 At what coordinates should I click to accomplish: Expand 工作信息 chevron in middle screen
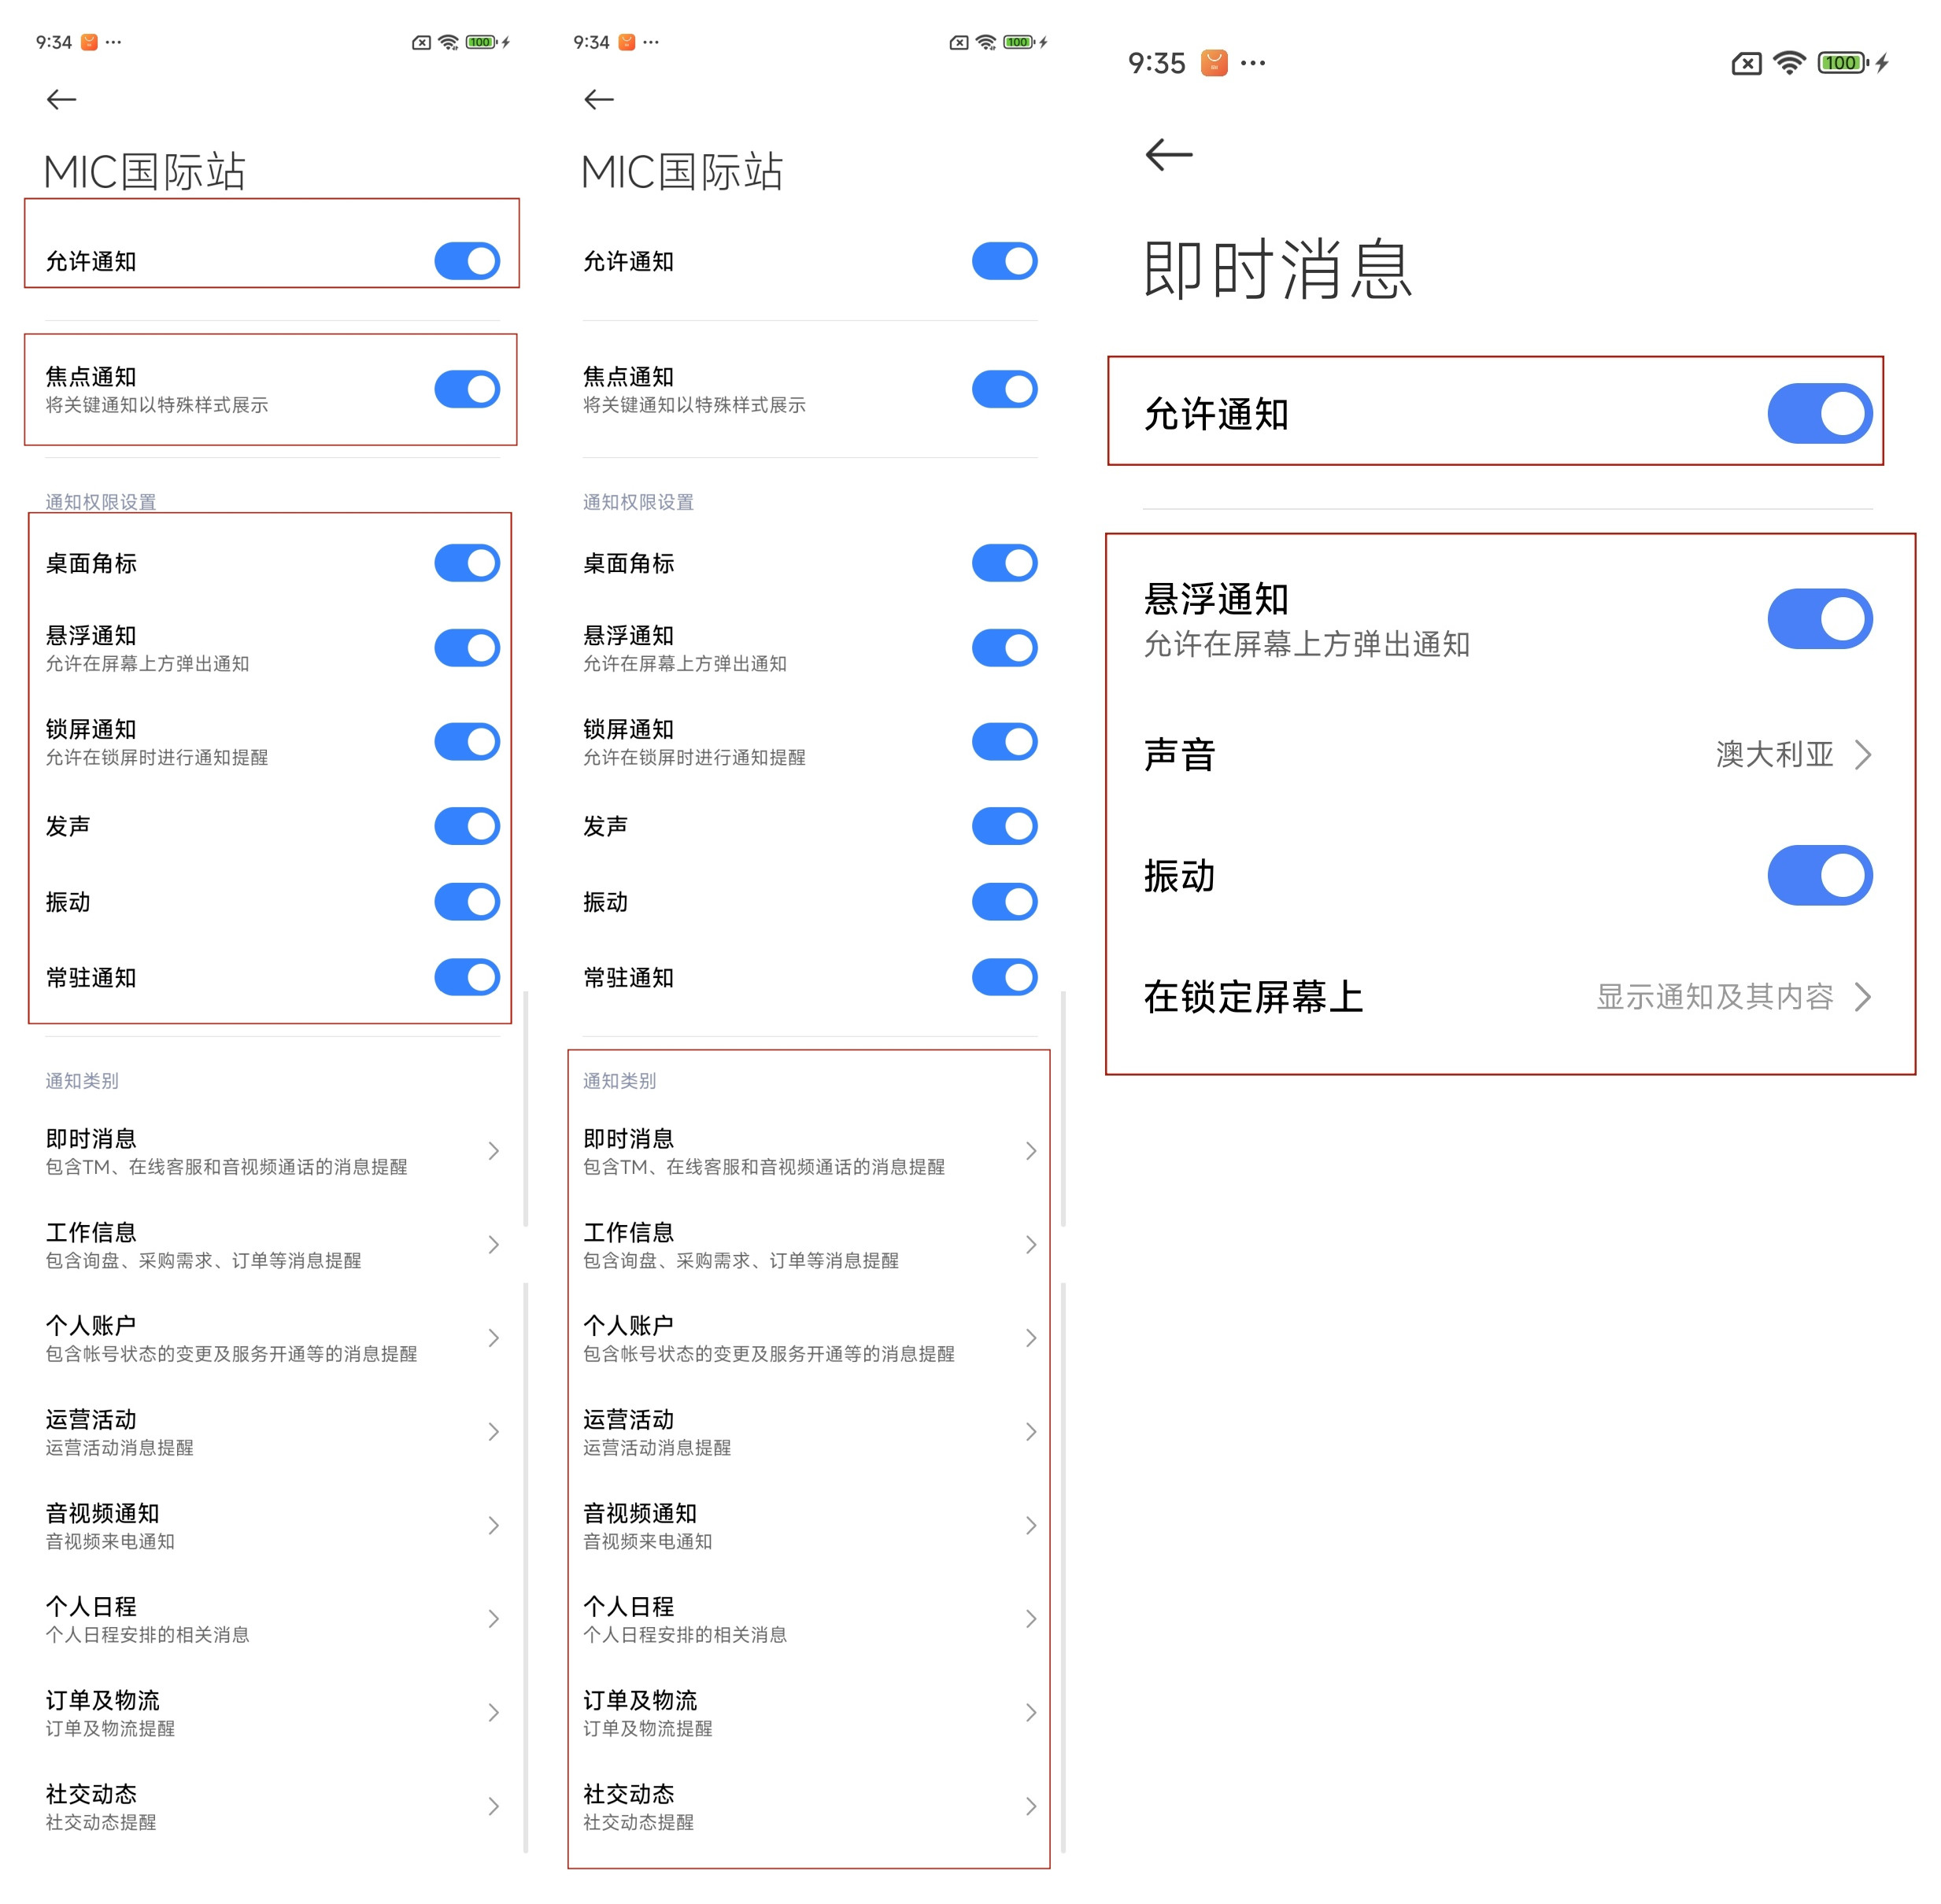[x=1032, y=1245]
